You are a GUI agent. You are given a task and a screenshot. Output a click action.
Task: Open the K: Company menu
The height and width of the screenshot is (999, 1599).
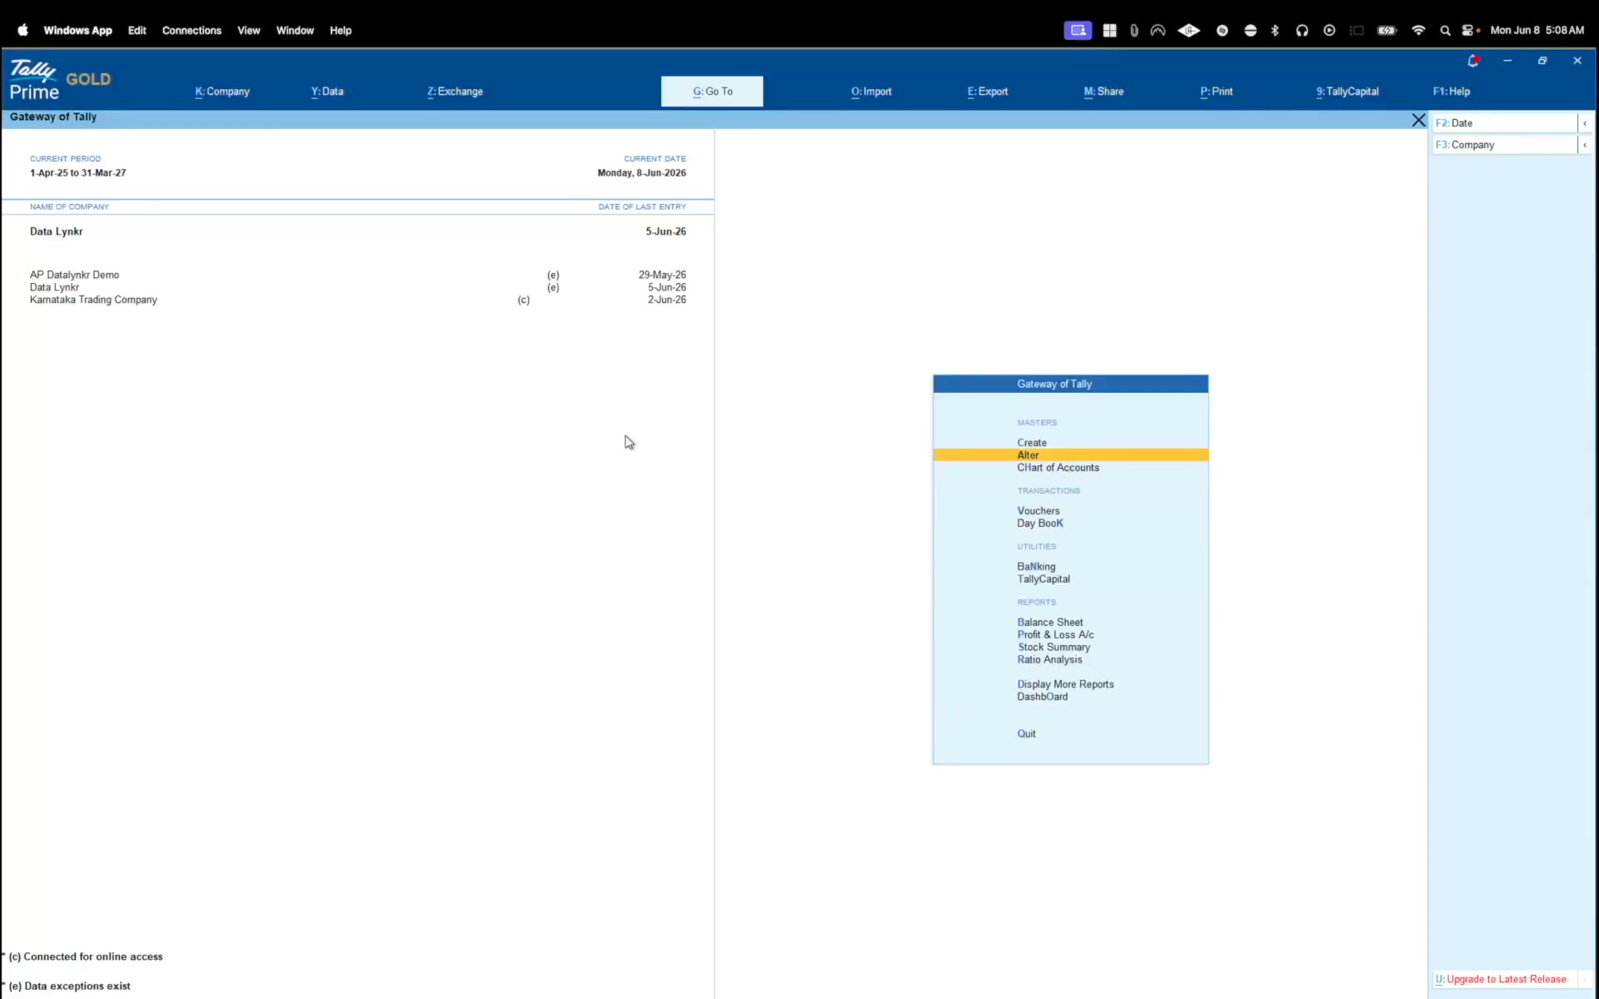[x=222, y=92]
